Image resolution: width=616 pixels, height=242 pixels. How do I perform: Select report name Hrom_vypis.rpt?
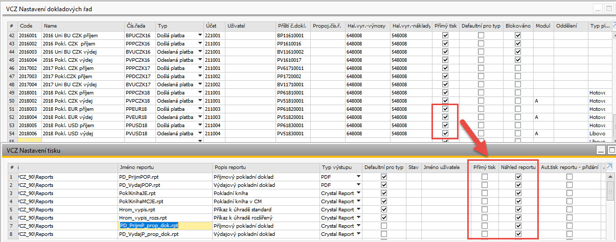165,209
